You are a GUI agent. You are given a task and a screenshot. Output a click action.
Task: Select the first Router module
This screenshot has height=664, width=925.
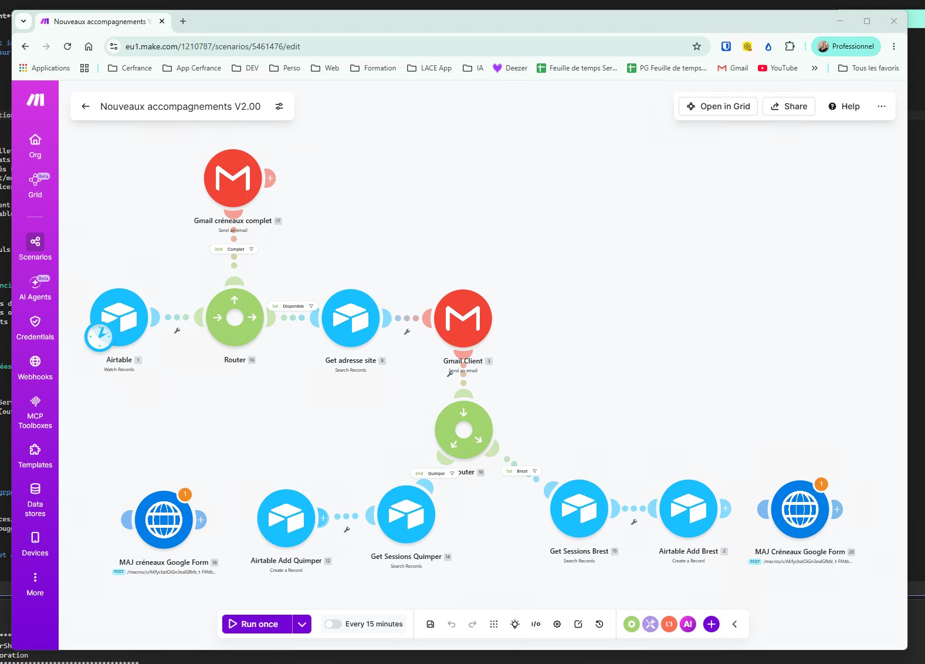(x=235, y=318)
